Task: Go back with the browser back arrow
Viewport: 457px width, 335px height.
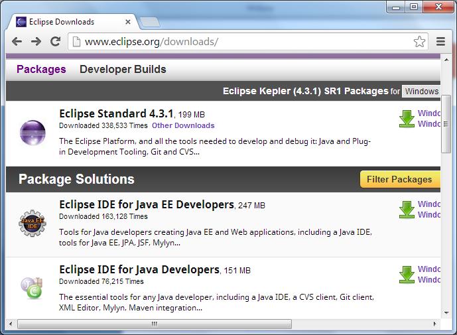Action: [17, 41]
